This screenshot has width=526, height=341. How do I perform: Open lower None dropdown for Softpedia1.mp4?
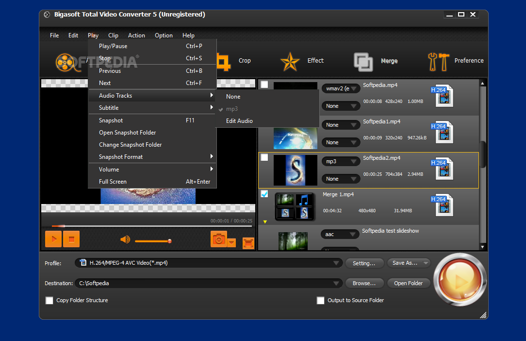[341, 142]
